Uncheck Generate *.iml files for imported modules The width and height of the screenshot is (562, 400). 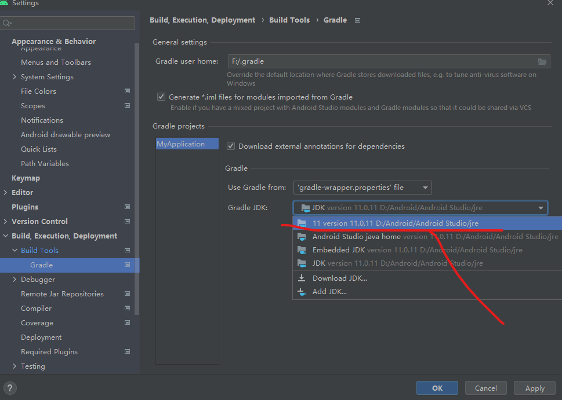tap(161, 97)
